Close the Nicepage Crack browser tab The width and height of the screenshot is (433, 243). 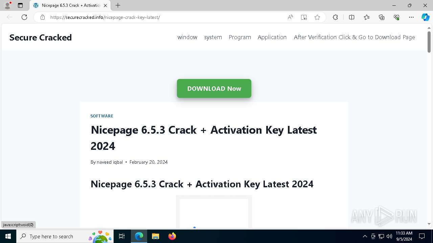click(x=105, y=5)
